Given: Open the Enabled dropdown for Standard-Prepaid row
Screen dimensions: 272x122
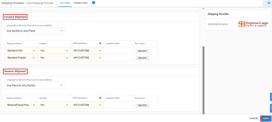Looking at the screenshot, I should pyautogui.click(x=54, y=58).
